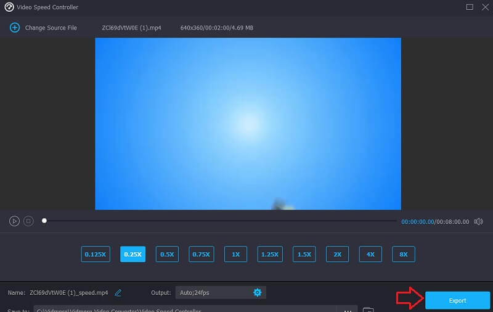The image size is (493, 312).
Task: Click the Change Source File label
Action: tap(52, 28)
